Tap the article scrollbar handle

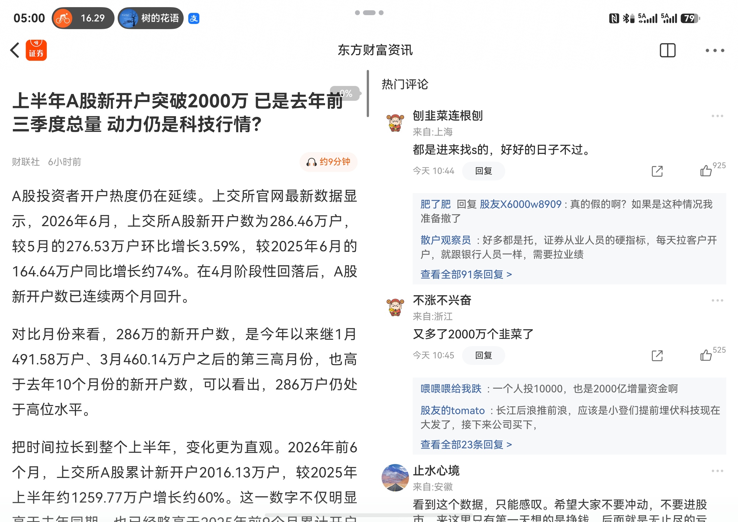click(x=368, y=94)
